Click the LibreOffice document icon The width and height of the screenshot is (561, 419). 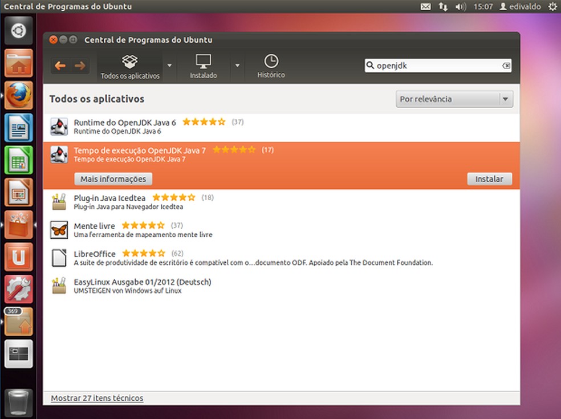click(59, 258)
